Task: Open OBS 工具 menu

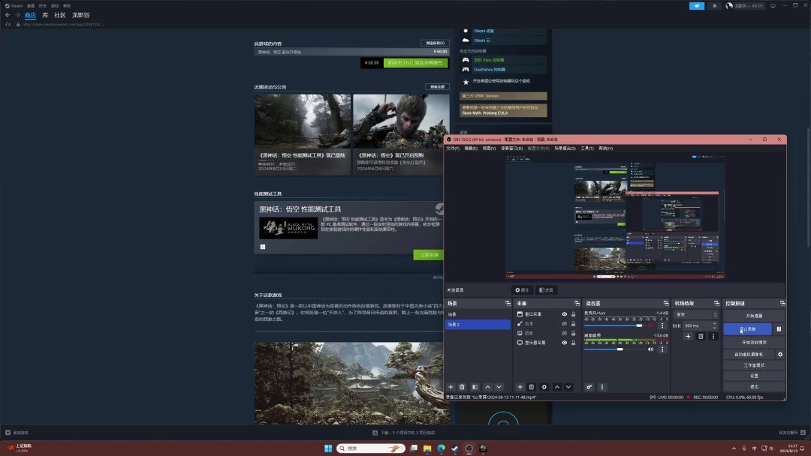Action: [587, 148]
